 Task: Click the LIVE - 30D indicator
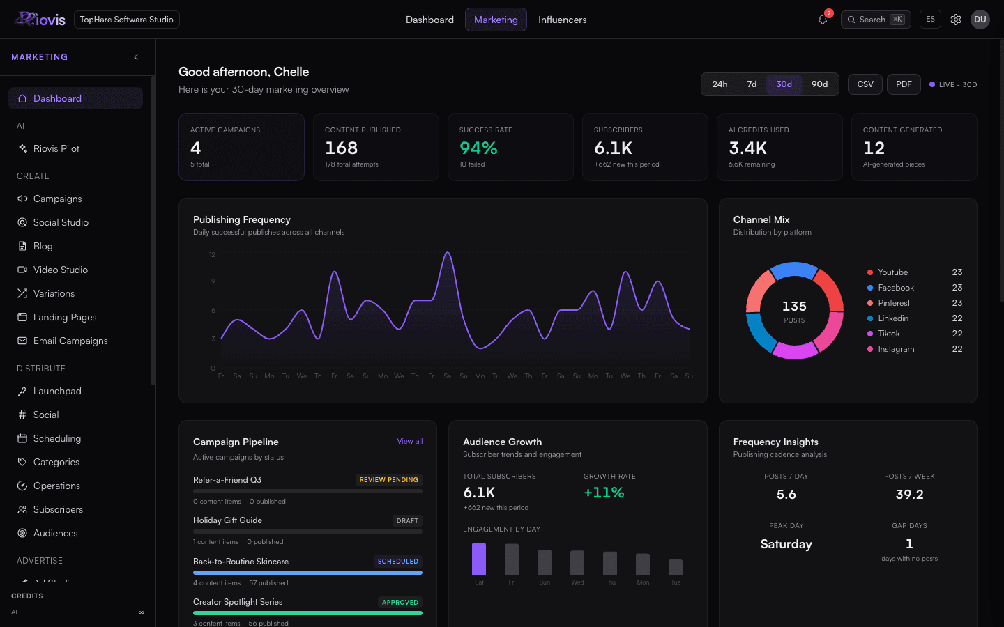click(x=953, y=84)
